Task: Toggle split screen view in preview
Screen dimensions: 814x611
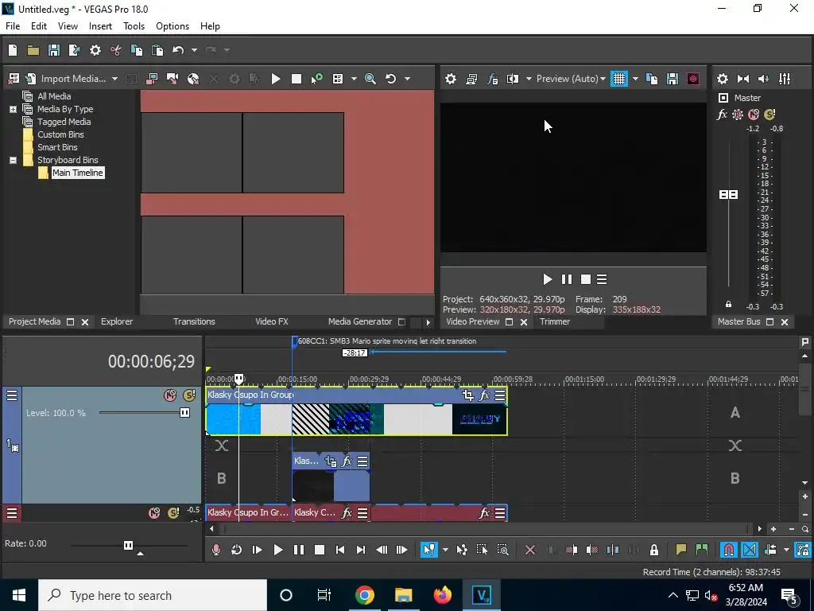Action: (513, 79)
